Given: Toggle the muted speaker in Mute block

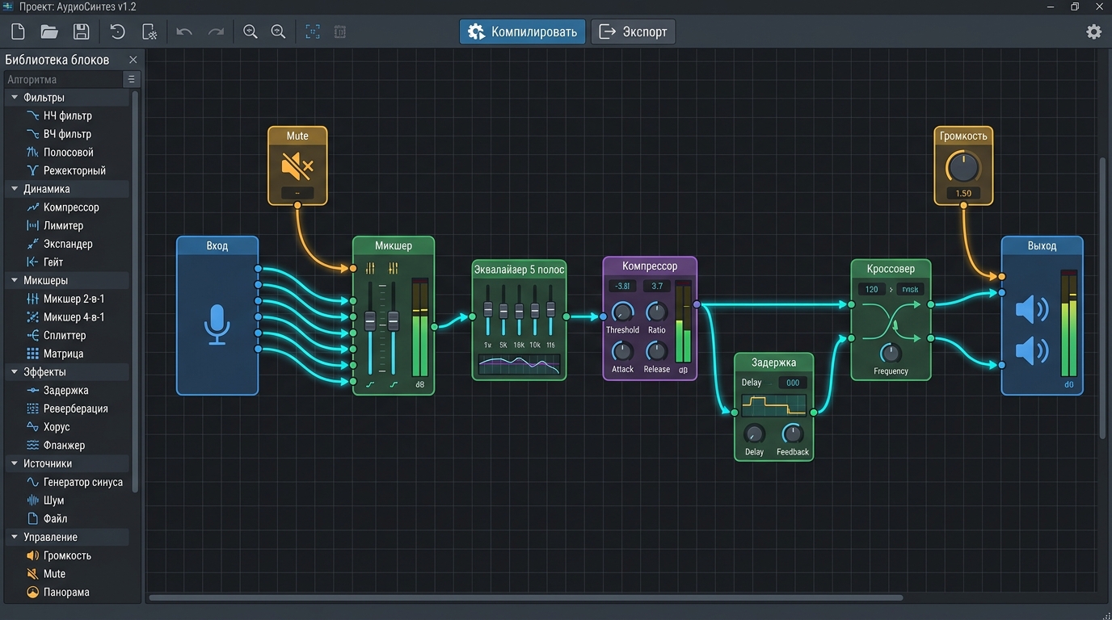Looking at the screenshot, I should [x=297, y=167].
